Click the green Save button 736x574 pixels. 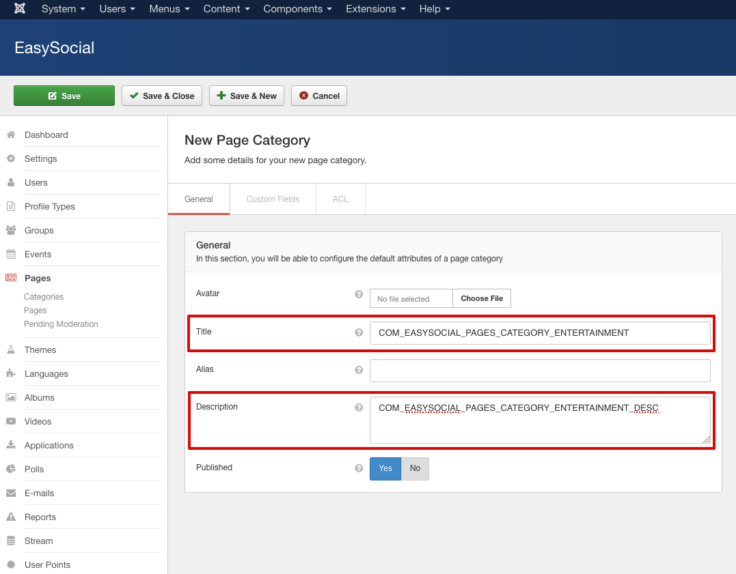tap(64, 96)
